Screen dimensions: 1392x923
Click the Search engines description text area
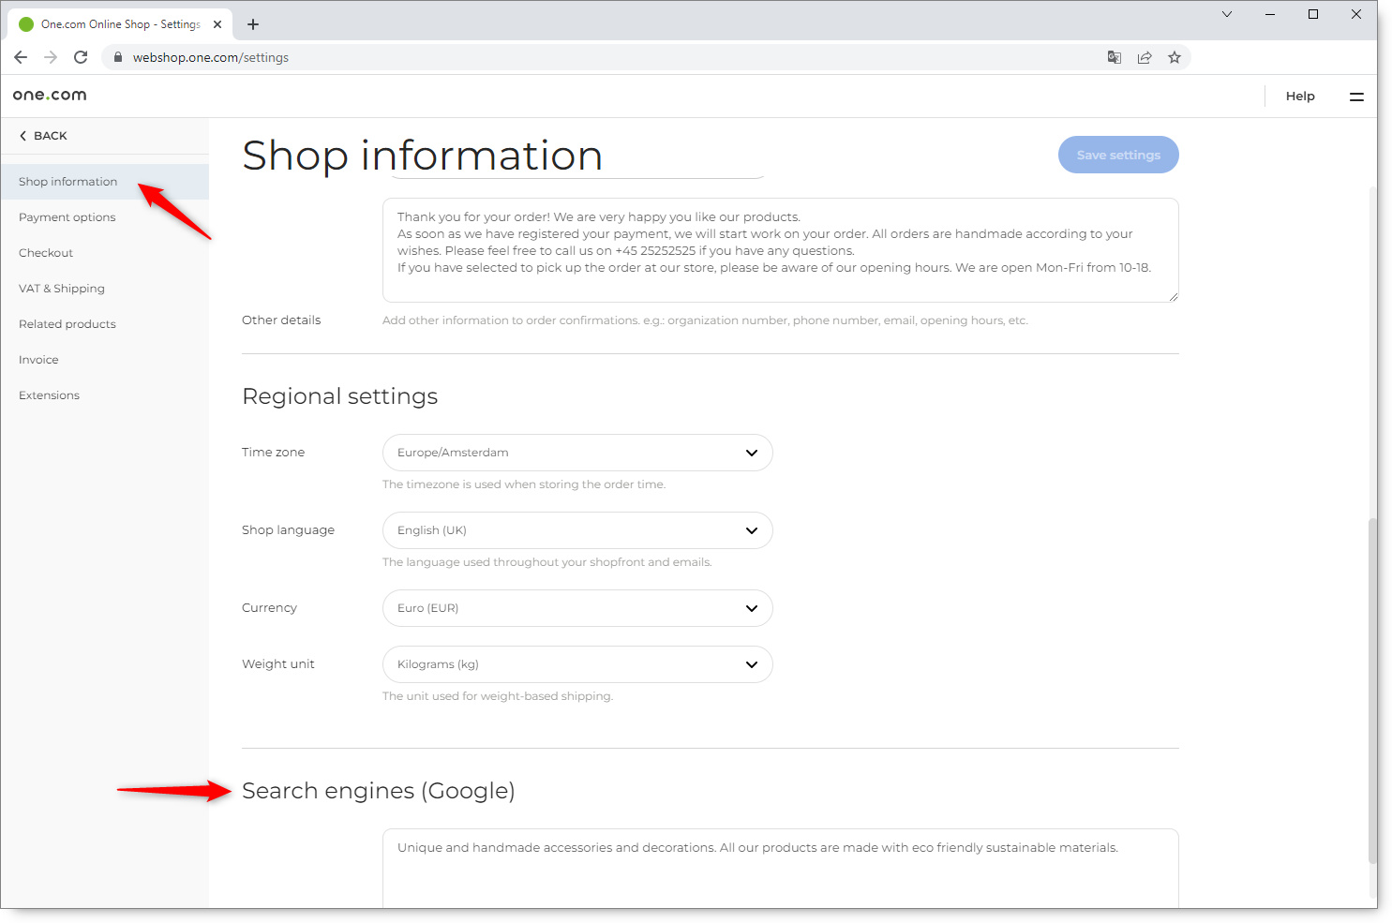click(x=781, y=868)
